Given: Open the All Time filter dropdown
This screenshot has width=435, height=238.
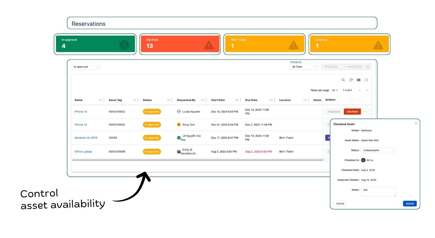Looking at the screenshot, I should point(304,67).
